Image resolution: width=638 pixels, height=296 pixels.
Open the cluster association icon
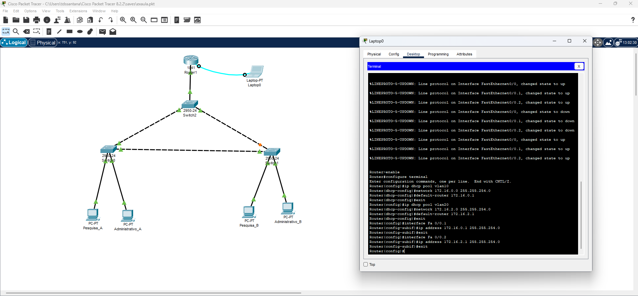(187, 20)
